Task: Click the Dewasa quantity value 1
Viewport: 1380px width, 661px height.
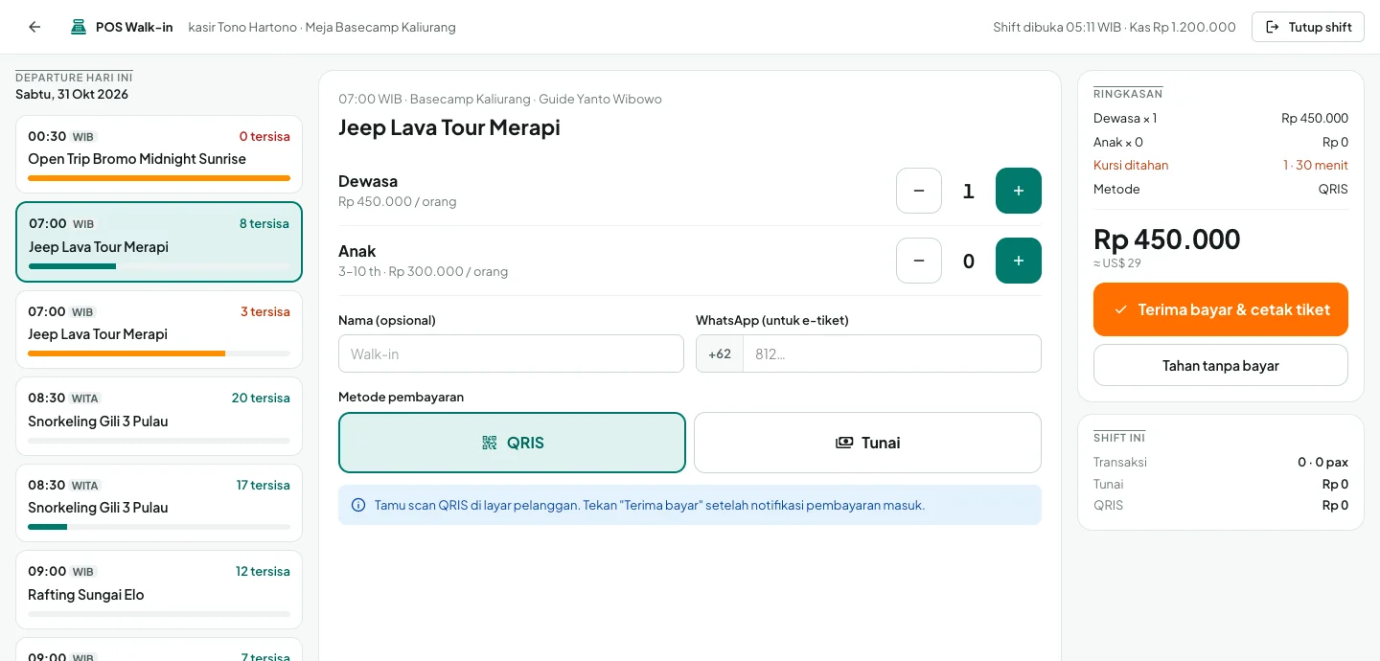Action: (969, 191)
